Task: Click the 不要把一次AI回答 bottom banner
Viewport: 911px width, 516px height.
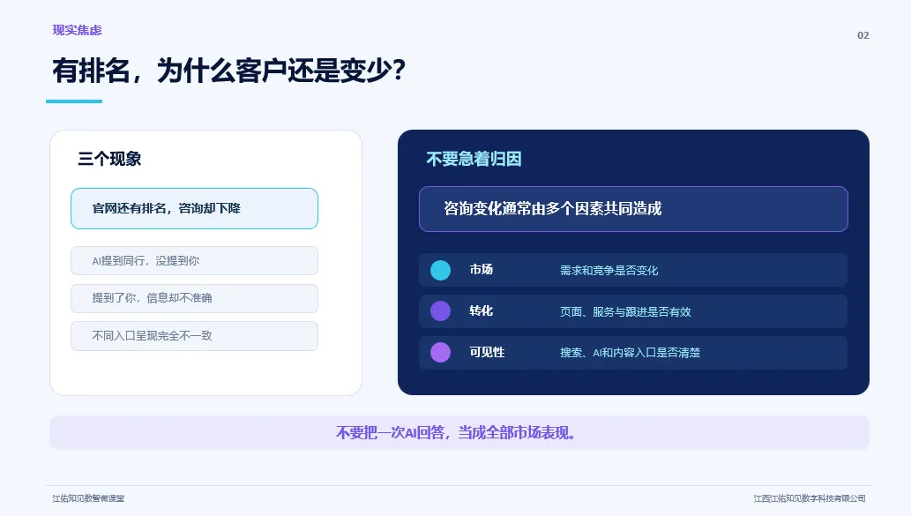Action: click(459, 432)
